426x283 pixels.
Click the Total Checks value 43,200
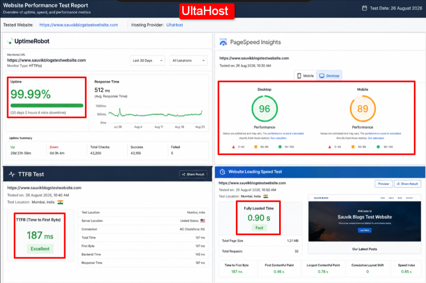96,153
